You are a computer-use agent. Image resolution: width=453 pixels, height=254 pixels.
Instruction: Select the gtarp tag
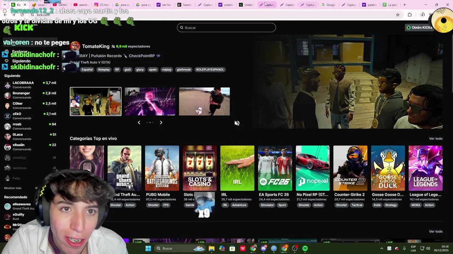(140, 69)
